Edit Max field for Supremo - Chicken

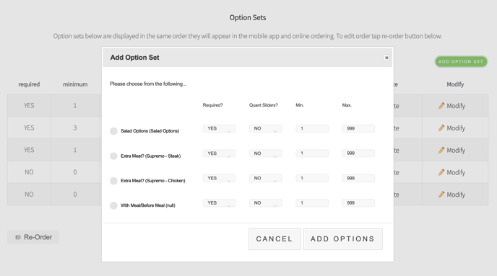click(x=358, y=178)
